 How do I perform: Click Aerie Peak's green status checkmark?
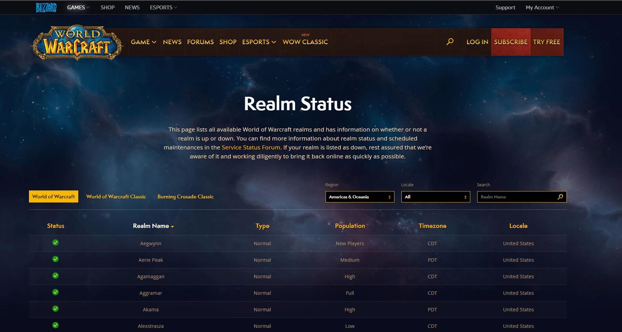56,259
